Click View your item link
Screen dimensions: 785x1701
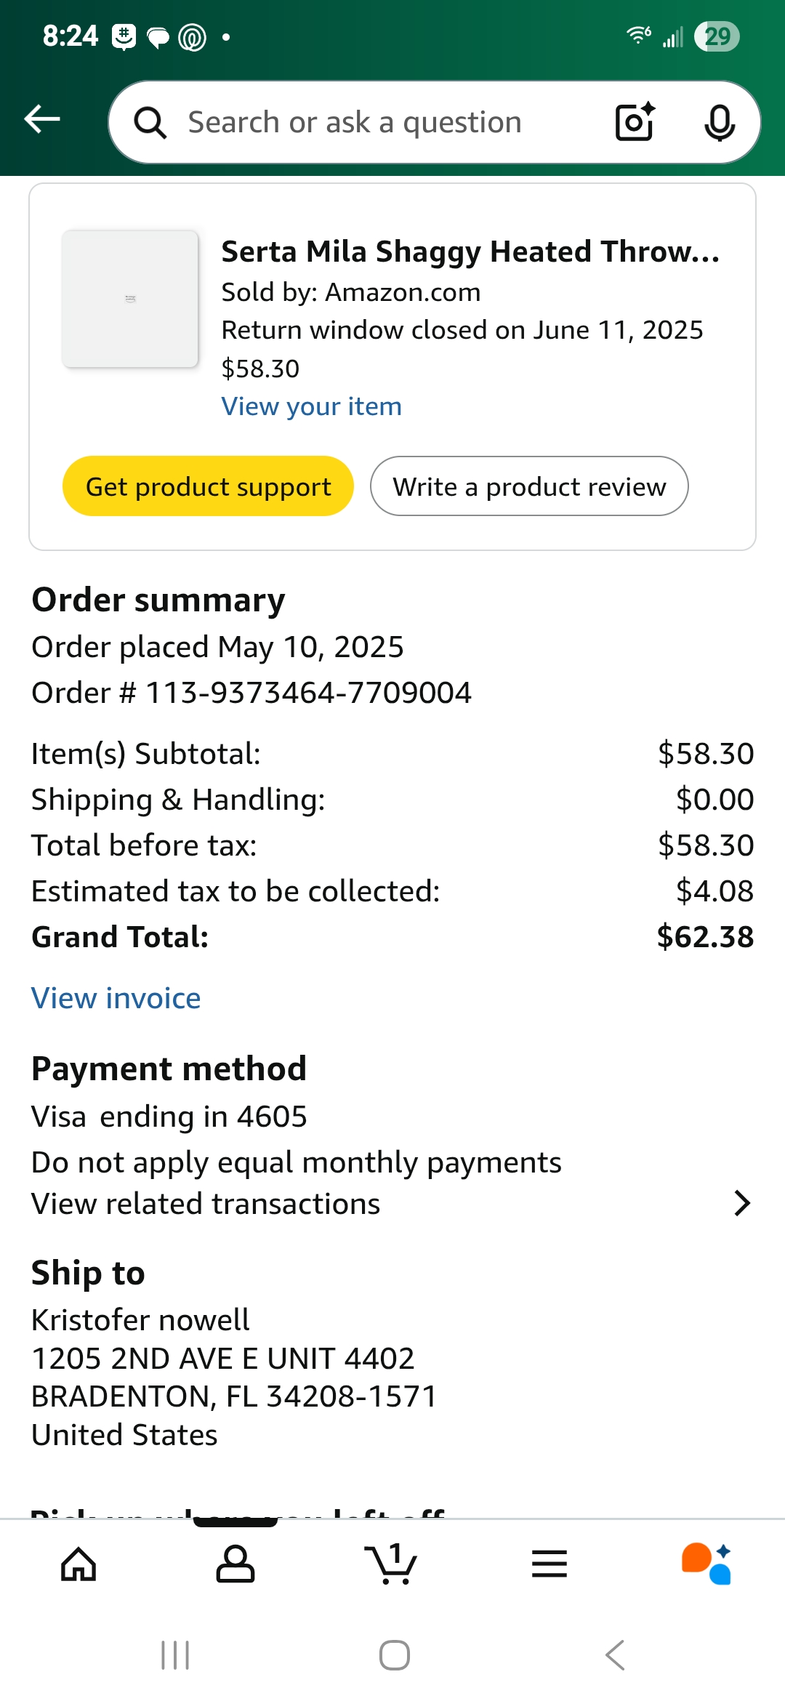point(311,406)
